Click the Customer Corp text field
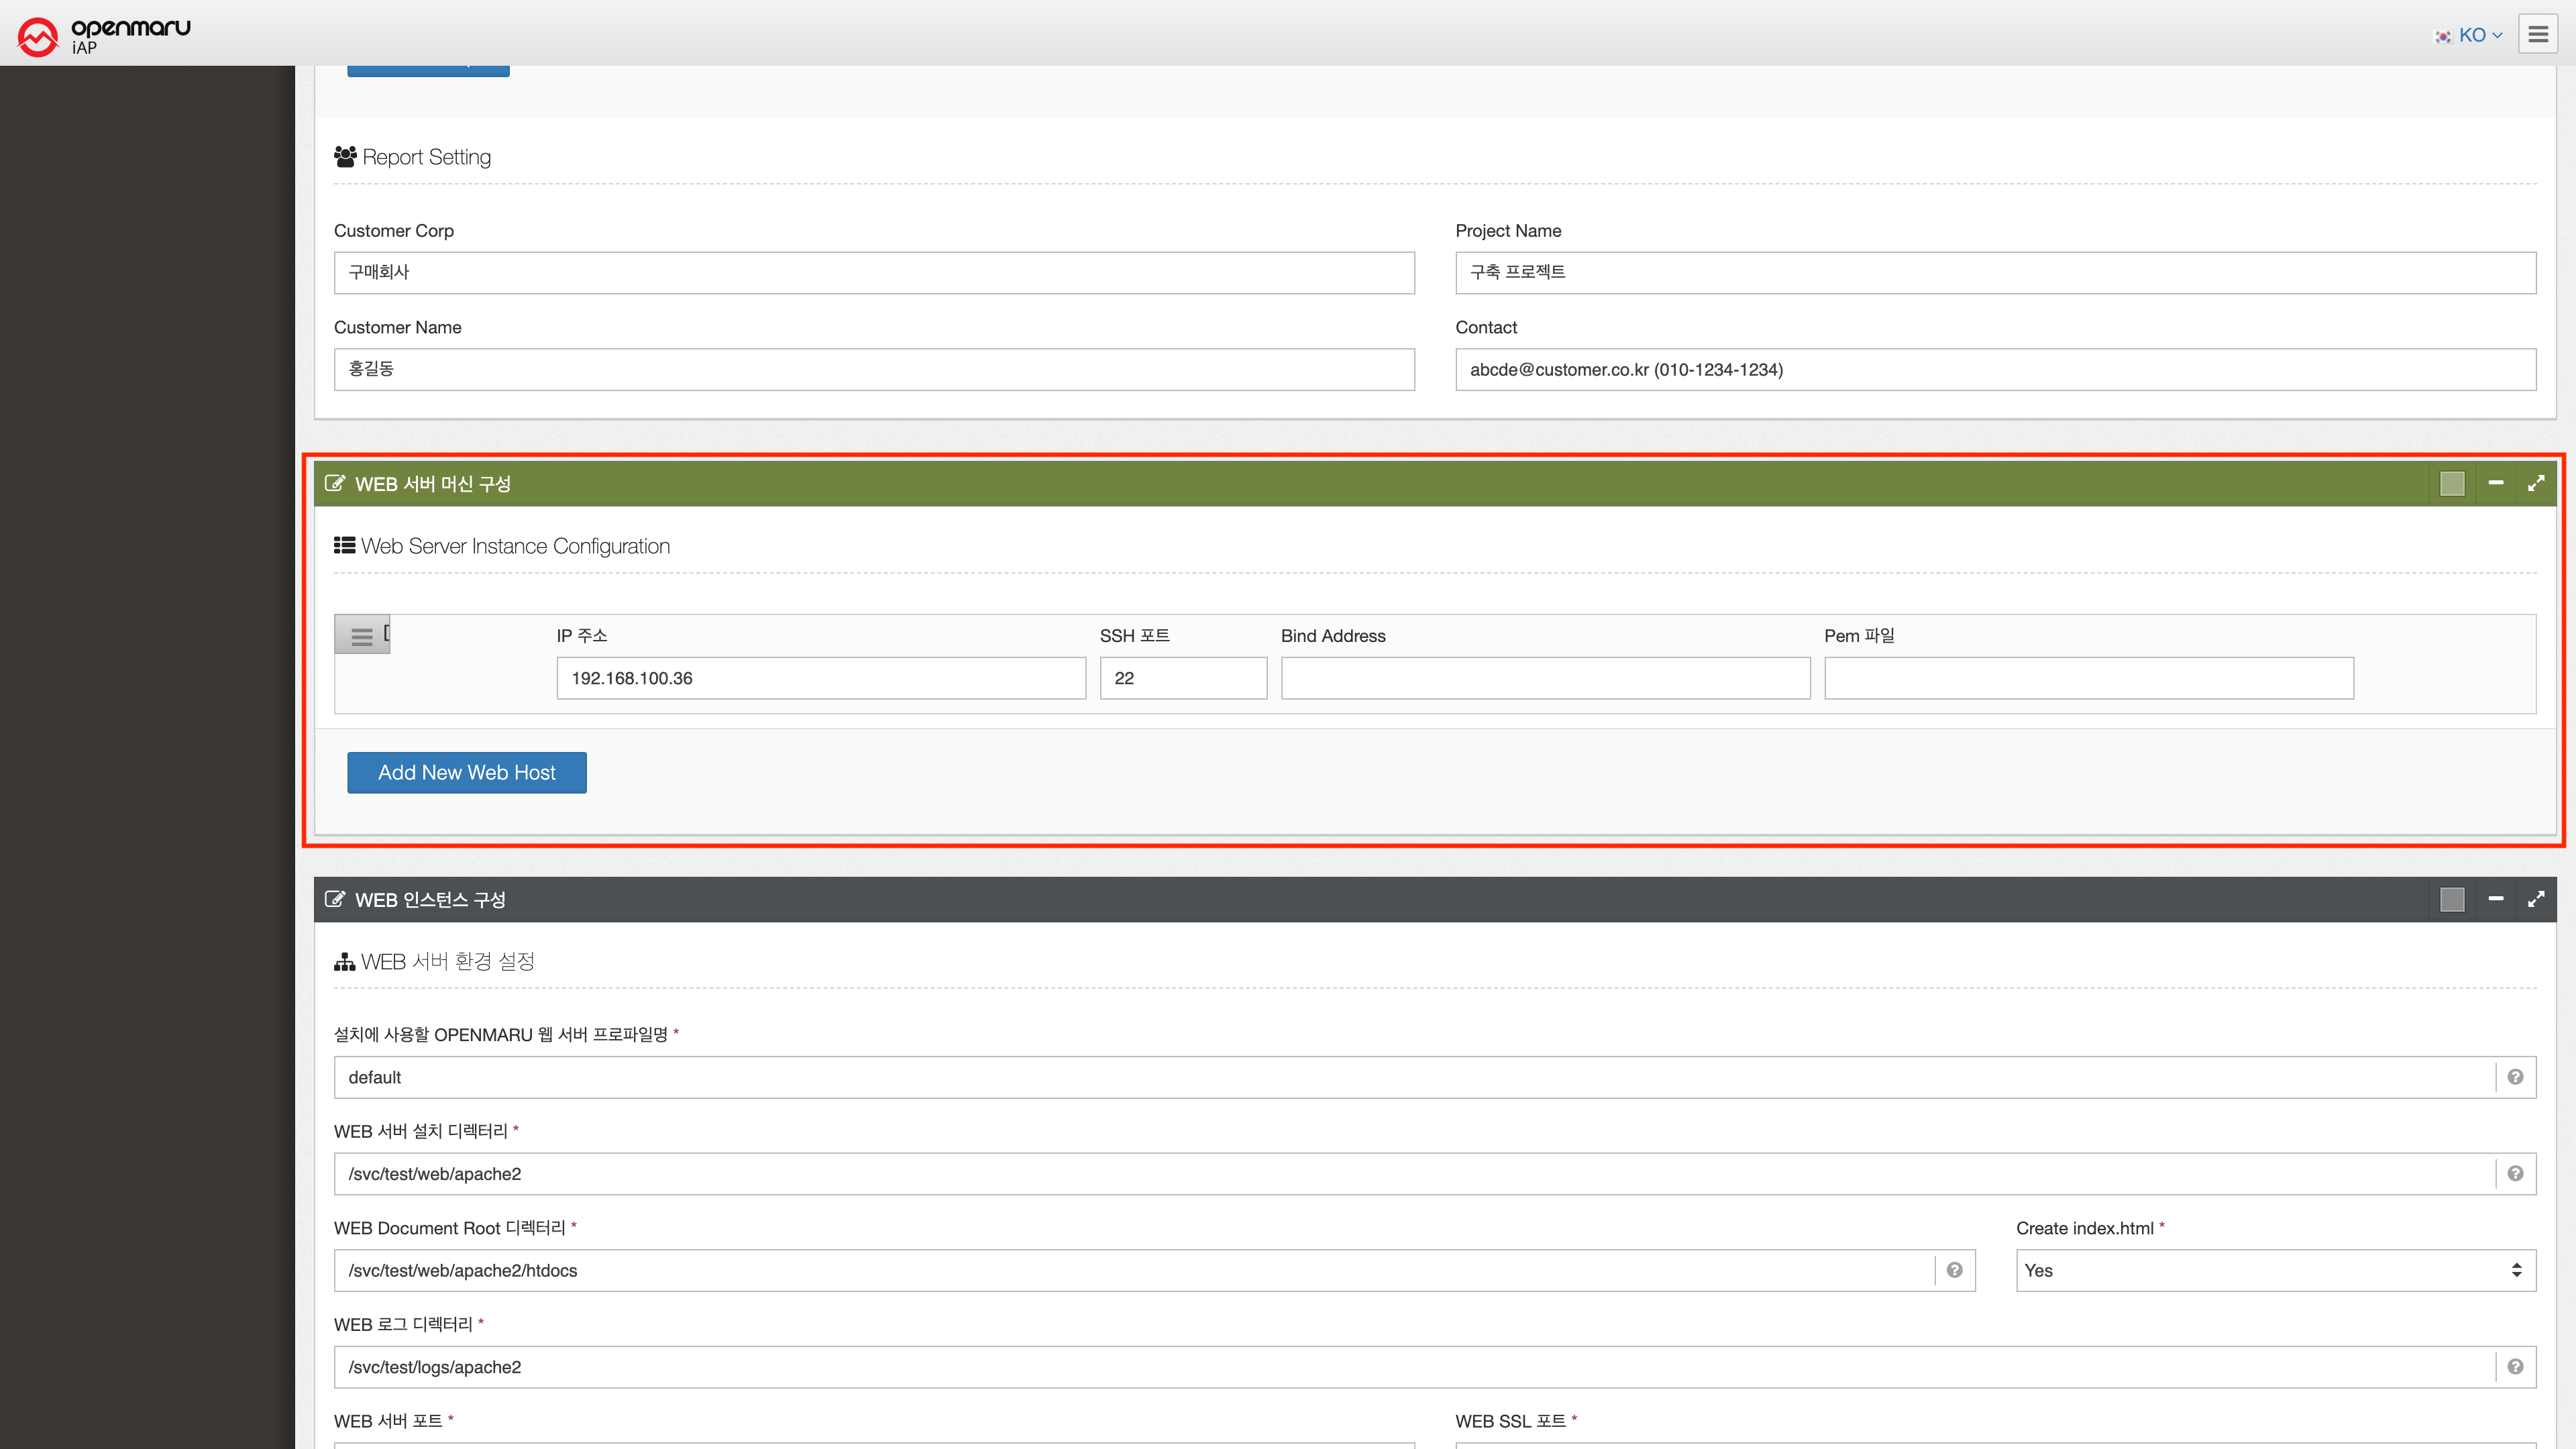 coord(873,273)
